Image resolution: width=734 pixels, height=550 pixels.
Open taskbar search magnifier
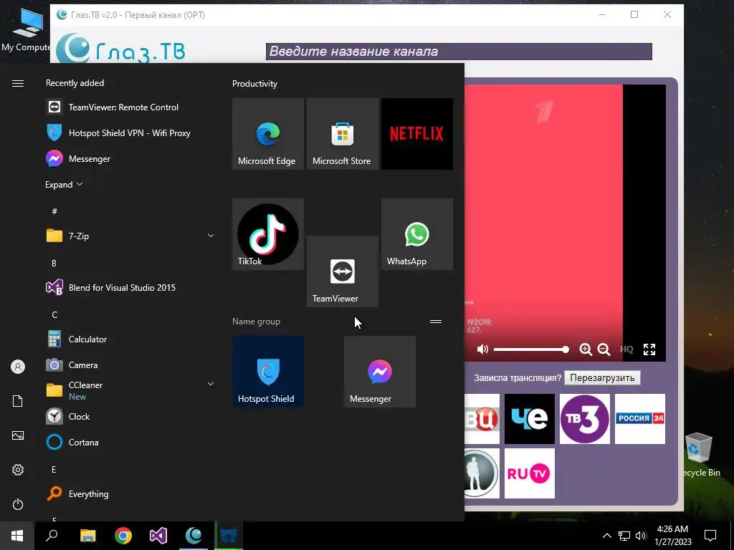pyautogui.click(x=52, y=536)
